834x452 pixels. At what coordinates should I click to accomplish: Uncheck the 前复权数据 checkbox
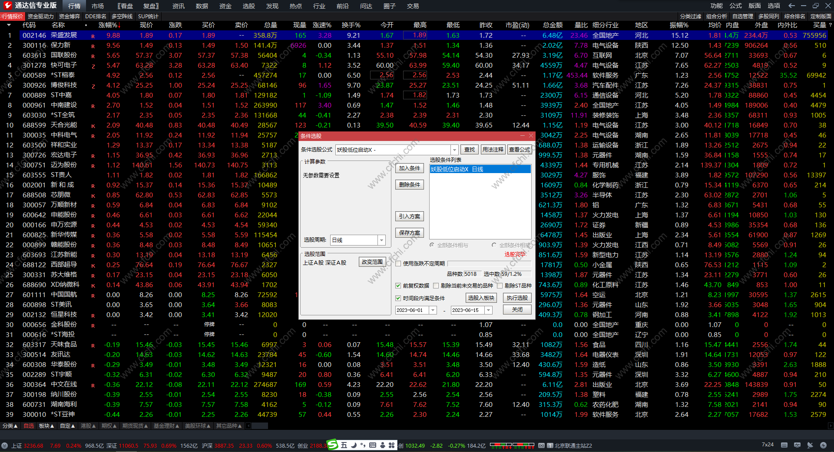pos(398,286)
